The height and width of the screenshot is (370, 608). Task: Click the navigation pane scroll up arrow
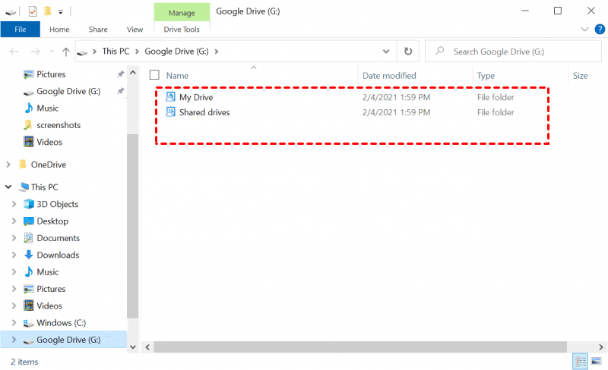[x=132, y=73]
